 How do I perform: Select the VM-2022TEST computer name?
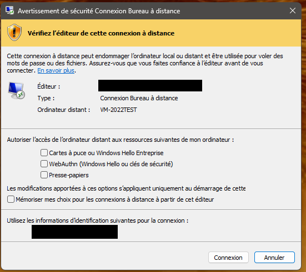click(x=118, y=110)
